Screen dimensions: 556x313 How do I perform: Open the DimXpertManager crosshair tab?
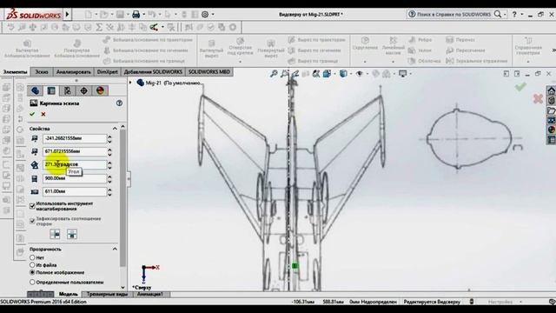83,90
